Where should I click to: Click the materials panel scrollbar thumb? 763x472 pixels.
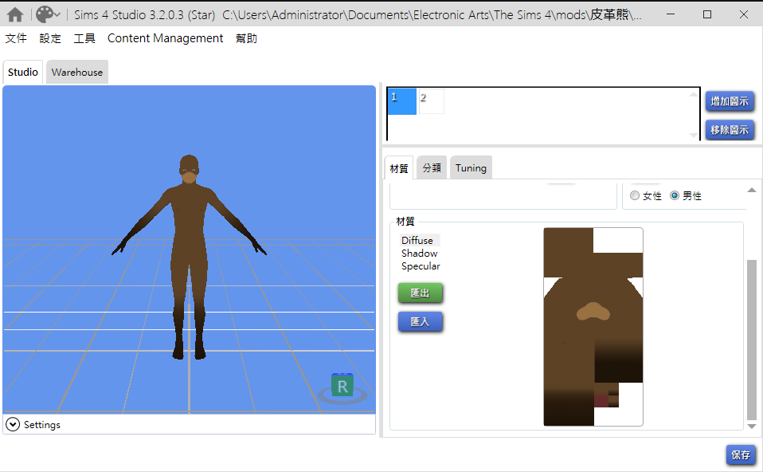click(x=752, y=340)
